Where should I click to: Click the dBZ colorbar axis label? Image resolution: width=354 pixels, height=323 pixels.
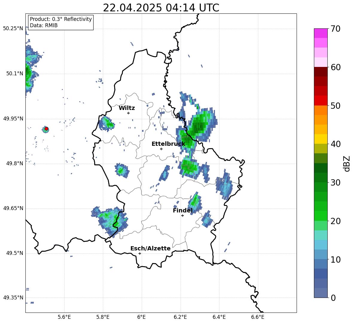coord(346,163)
